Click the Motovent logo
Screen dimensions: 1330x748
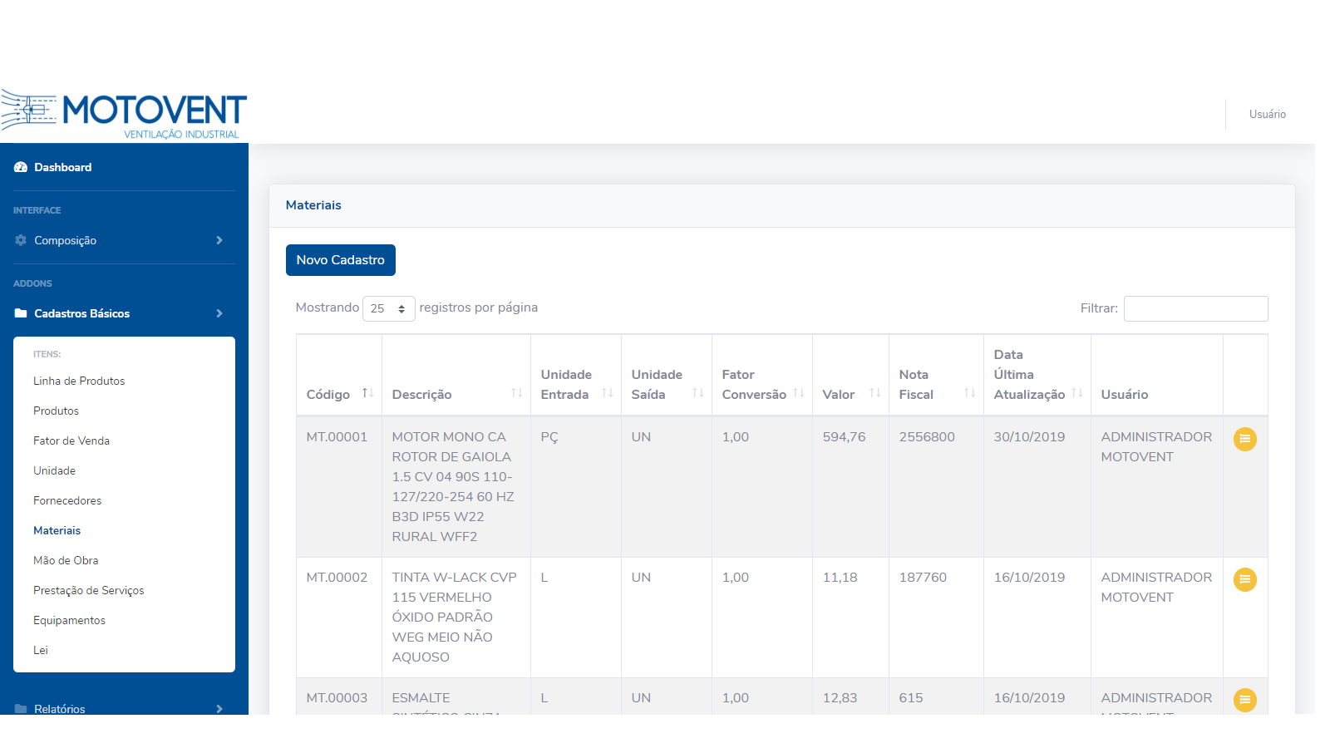point(125,114)
